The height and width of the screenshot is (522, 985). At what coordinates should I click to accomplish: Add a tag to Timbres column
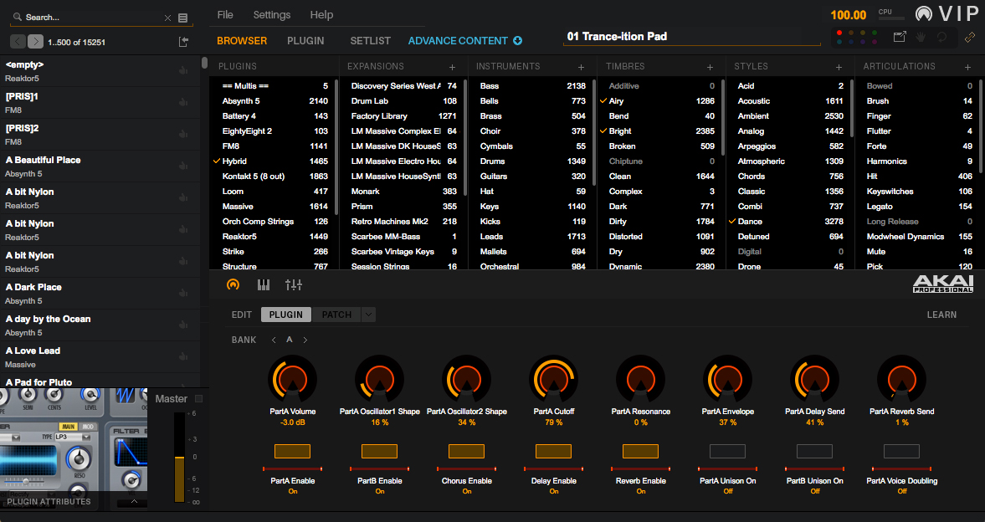pyautogui.click(x=710, y=67)
